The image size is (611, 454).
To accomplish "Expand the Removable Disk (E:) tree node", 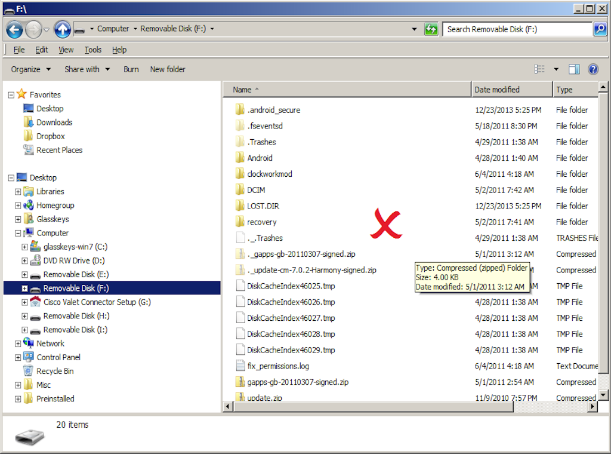I will [x=24, y=275].
